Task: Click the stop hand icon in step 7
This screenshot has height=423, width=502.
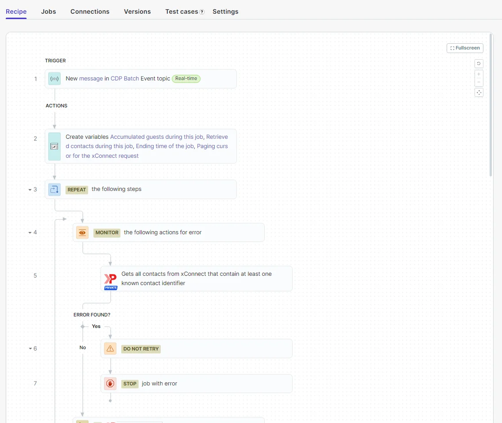Action: (110, 383)
